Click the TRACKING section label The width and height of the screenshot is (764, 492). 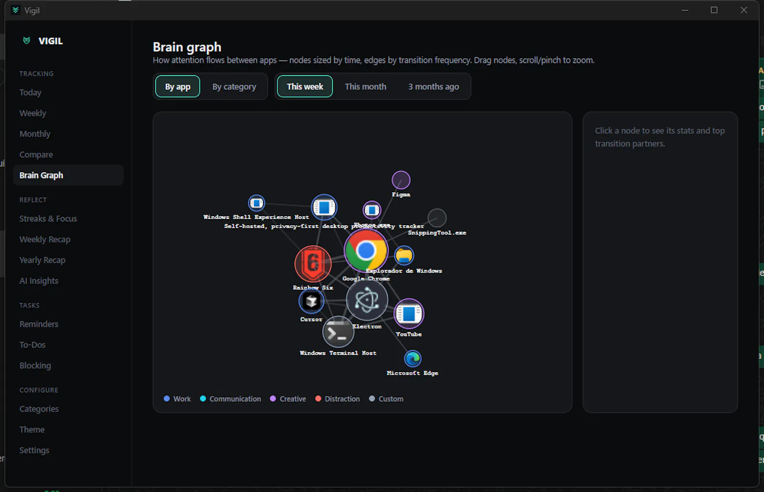tap(36, 74)
